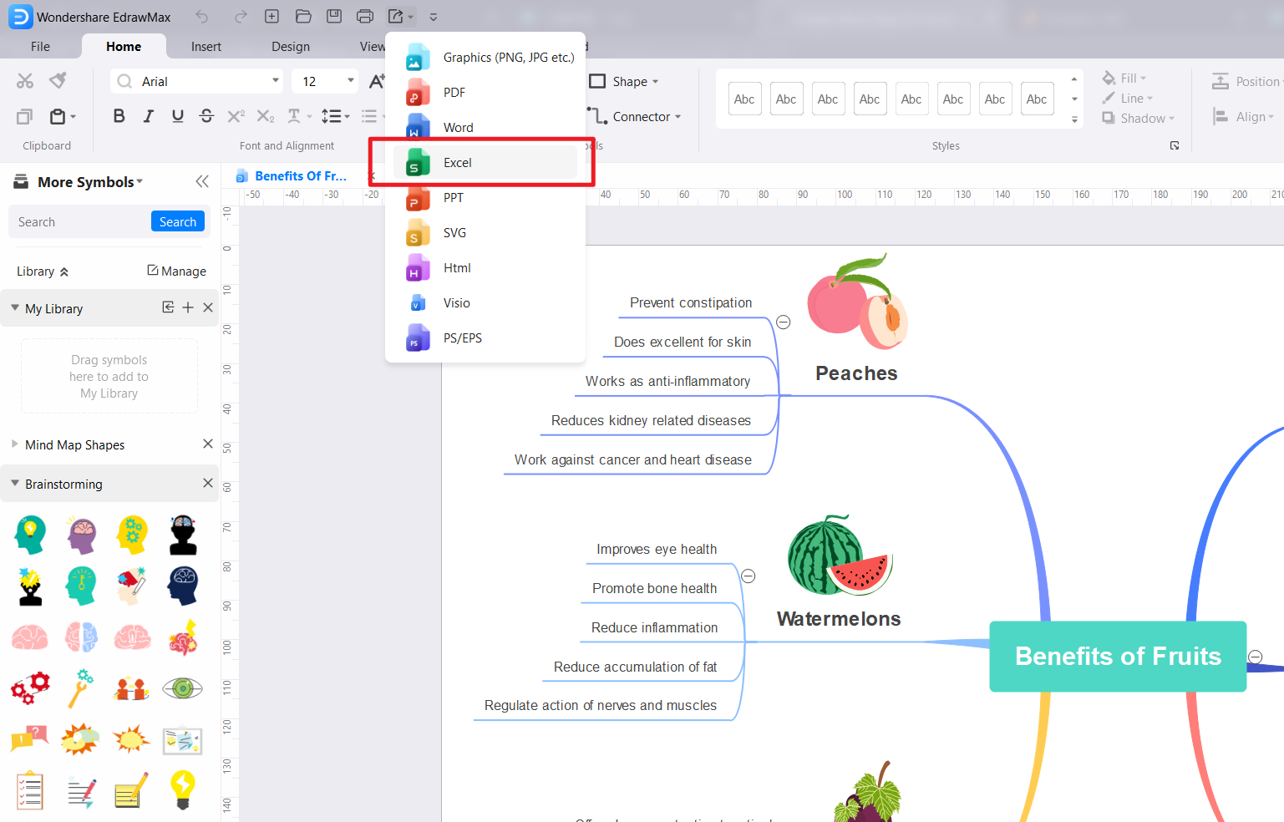
Task: Apply bold formatting
Action: click(x=119, y=116)
